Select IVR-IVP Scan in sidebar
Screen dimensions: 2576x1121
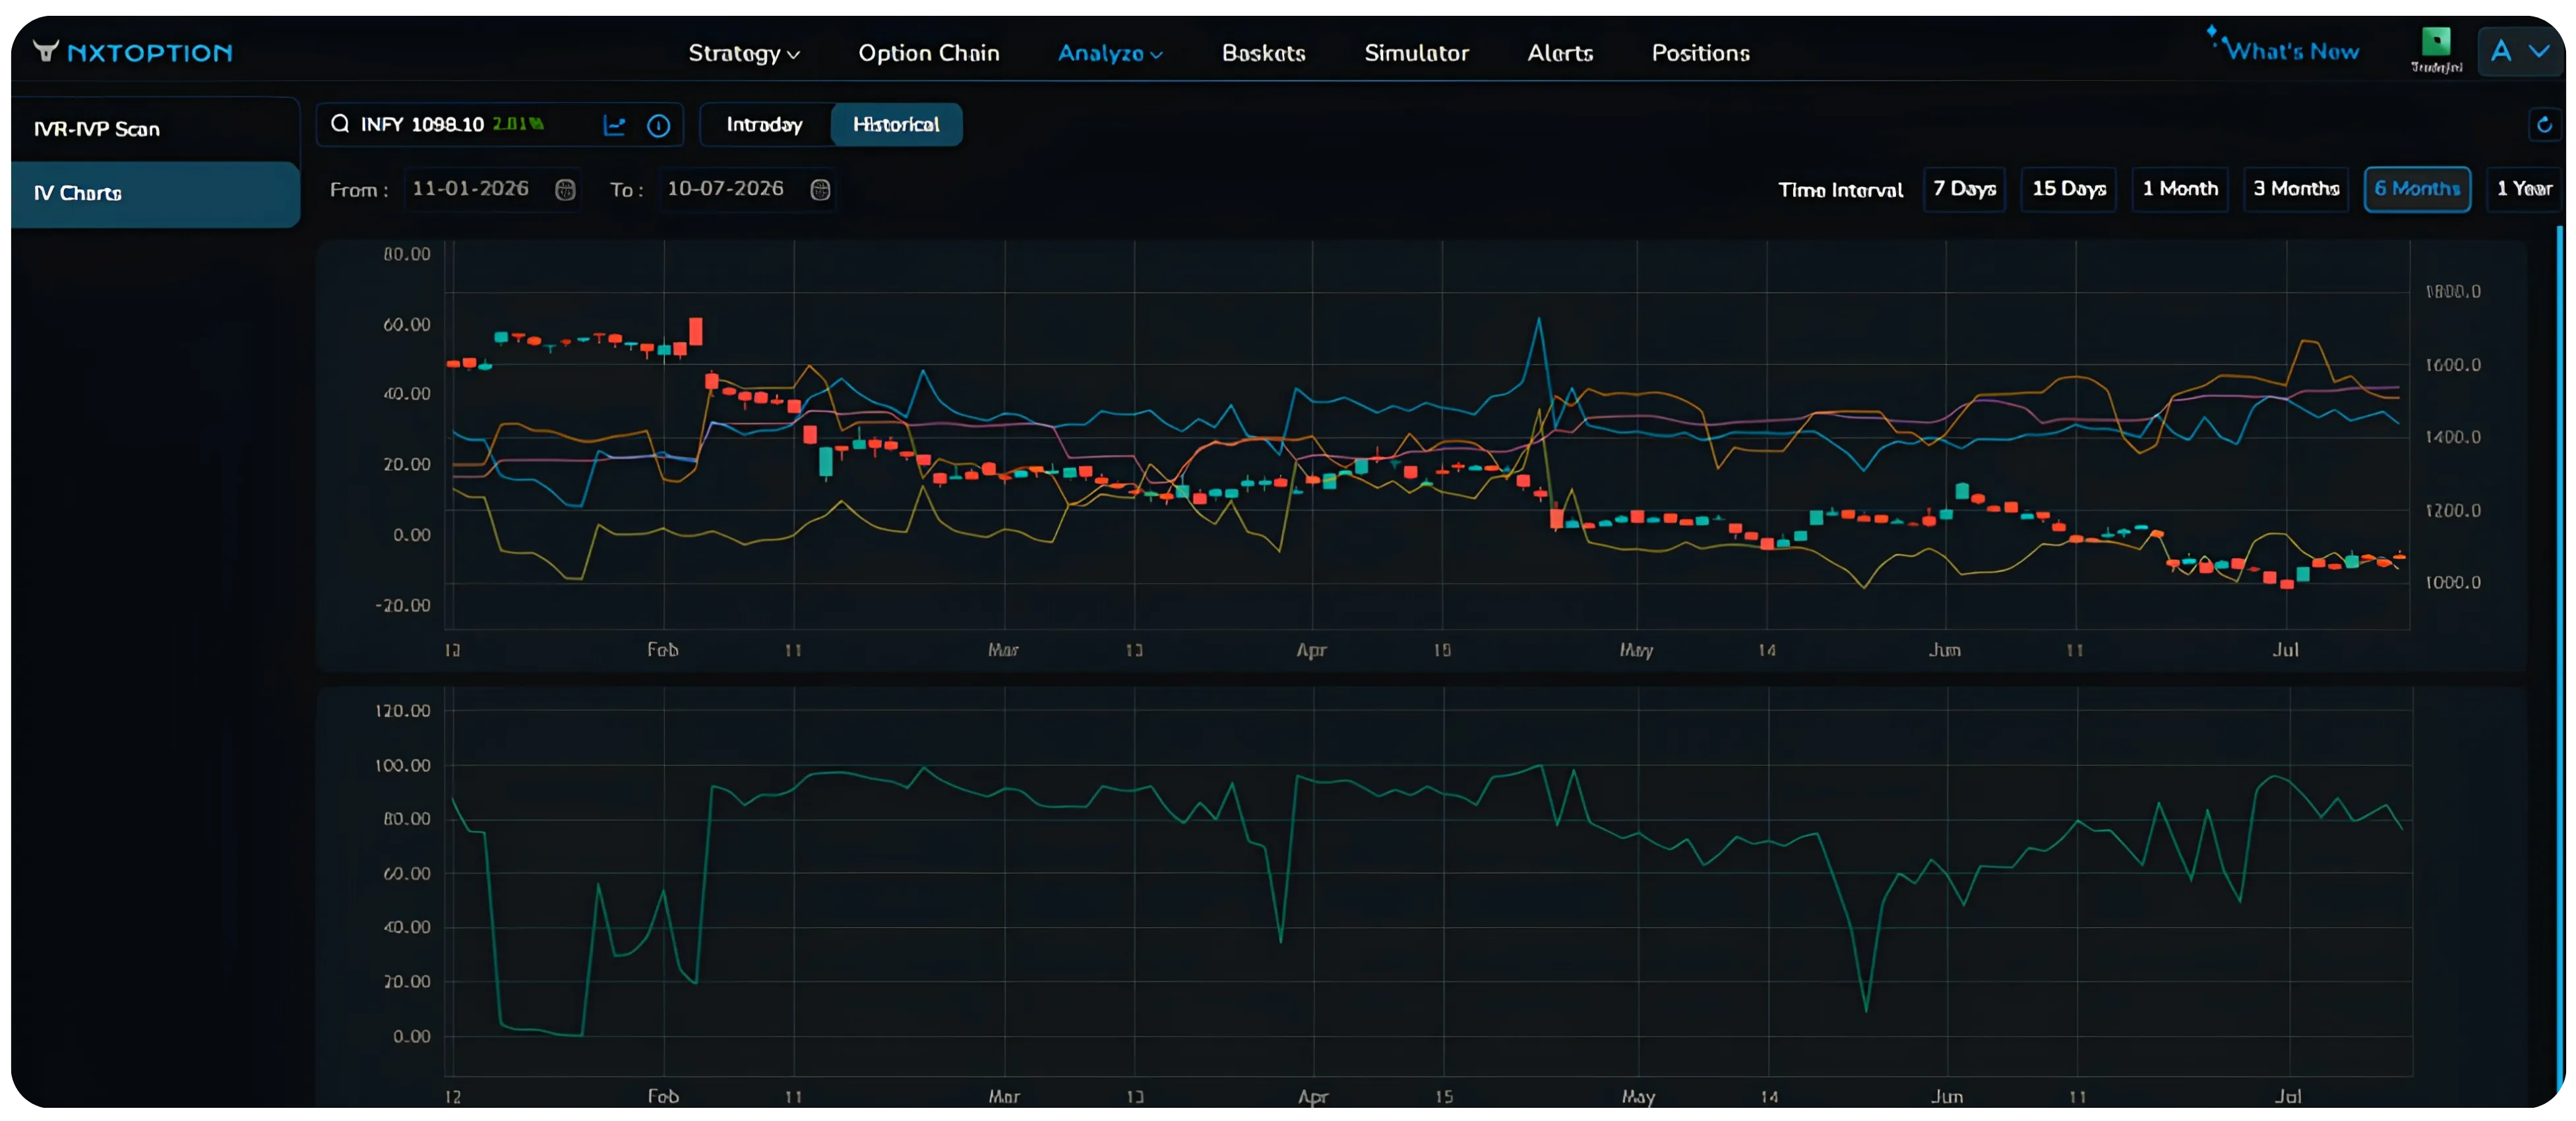[x=155, y=129]
